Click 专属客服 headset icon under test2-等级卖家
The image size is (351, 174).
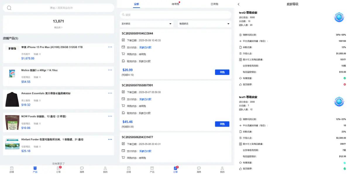tap(240, 78)
